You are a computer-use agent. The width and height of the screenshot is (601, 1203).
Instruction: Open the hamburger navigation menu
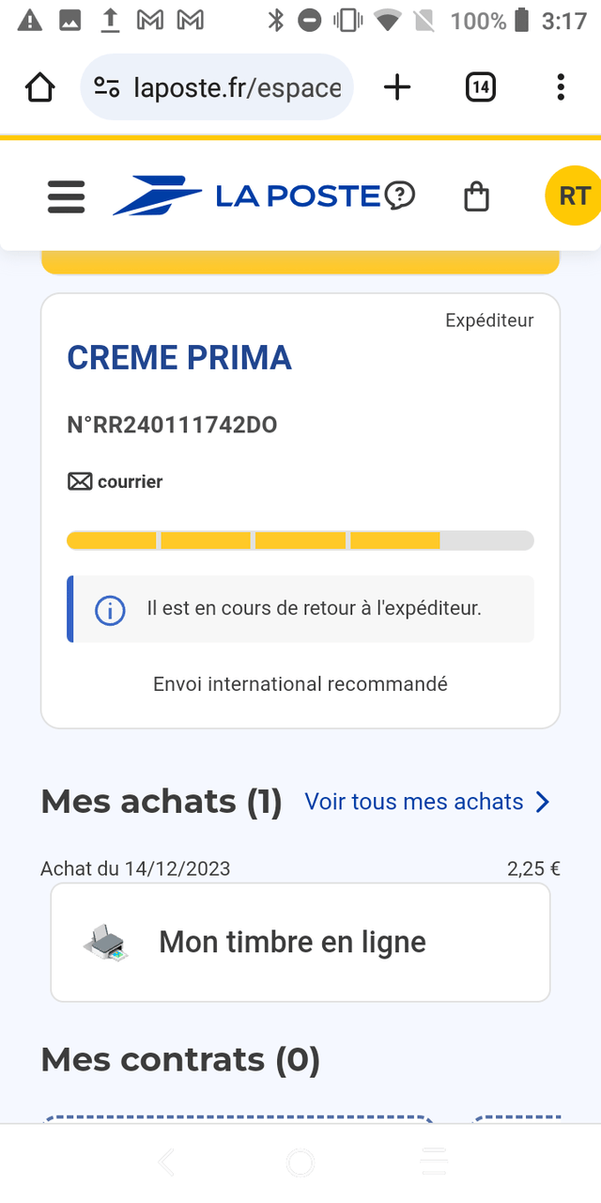pos(66,196)
